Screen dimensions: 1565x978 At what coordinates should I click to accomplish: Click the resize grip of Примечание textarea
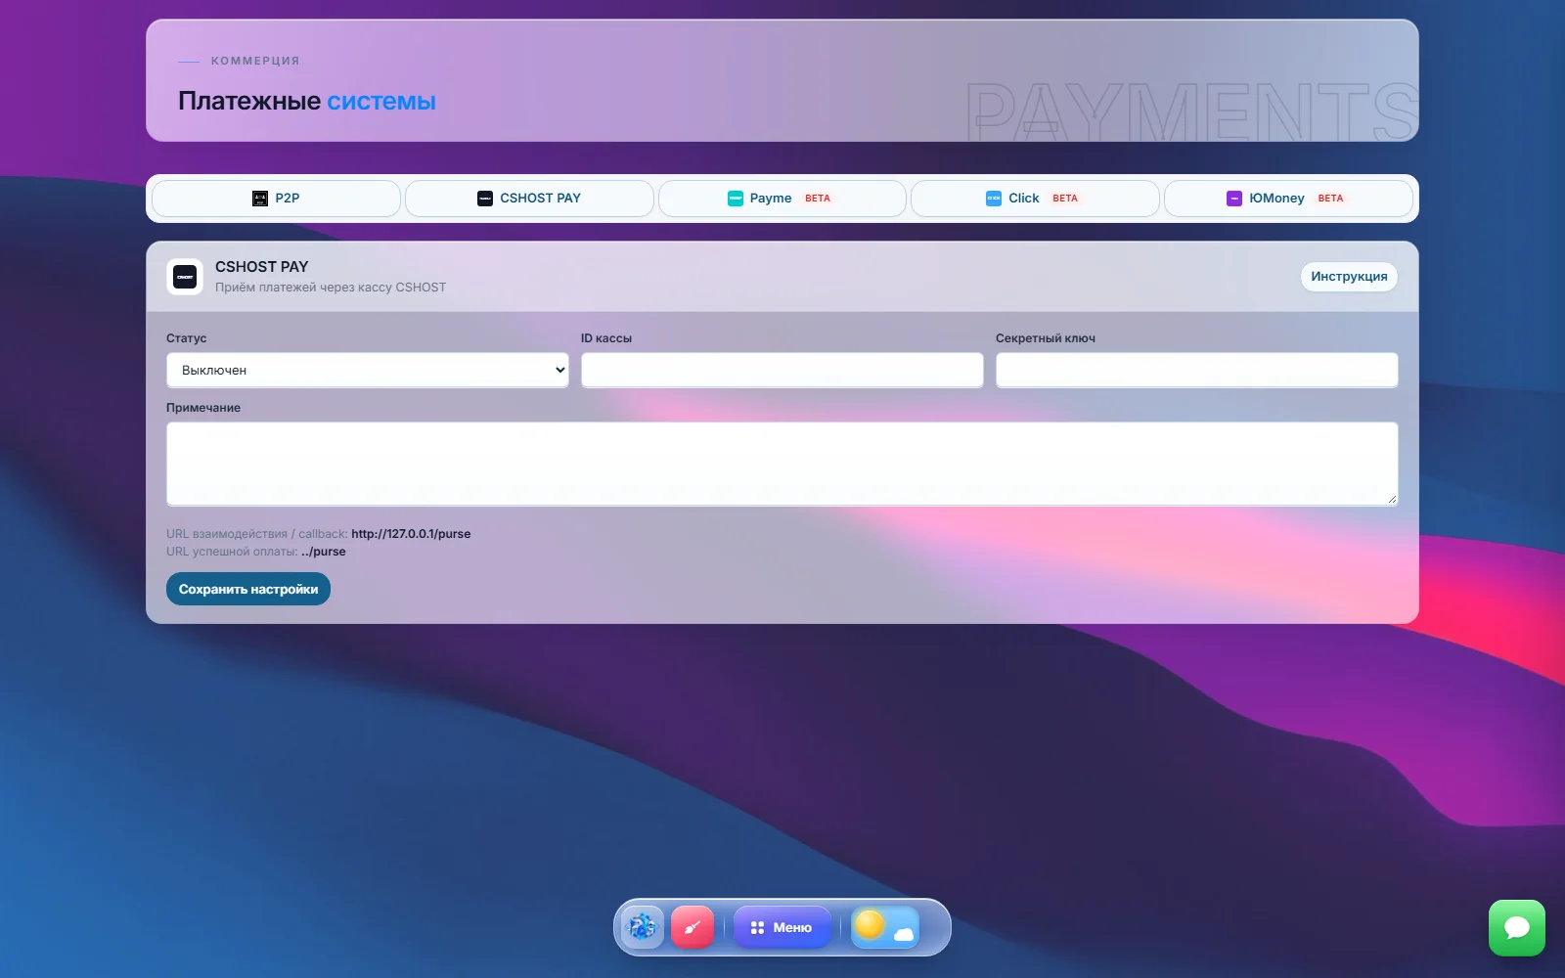pos(1392,500)
